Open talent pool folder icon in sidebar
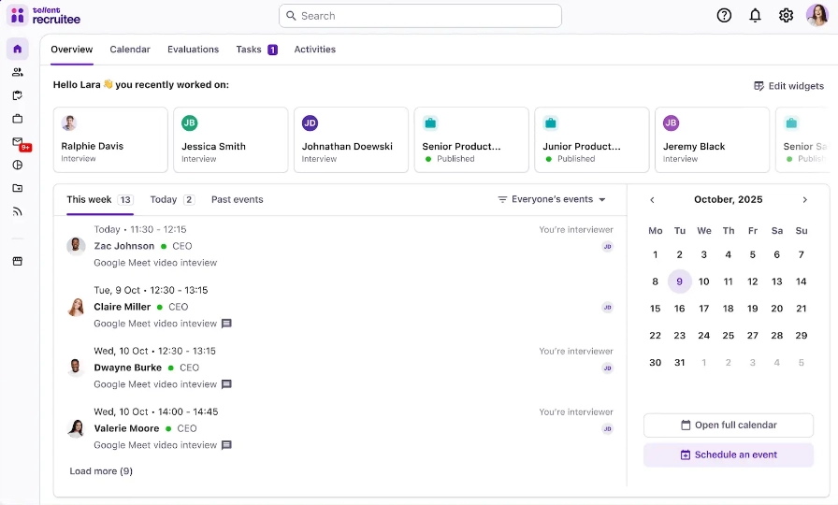This screenshot has height=505, width=838. [18, 188]
